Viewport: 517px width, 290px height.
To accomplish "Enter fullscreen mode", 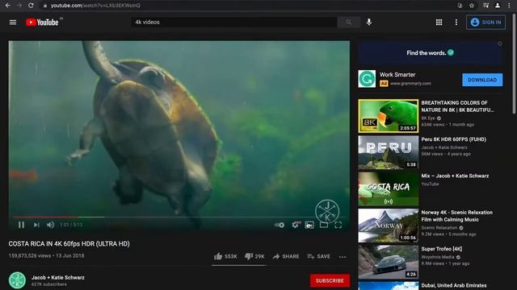I will pos(338,225).
